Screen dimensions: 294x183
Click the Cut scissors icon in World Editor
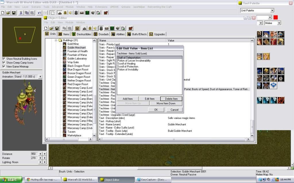(x=21, y=13)
